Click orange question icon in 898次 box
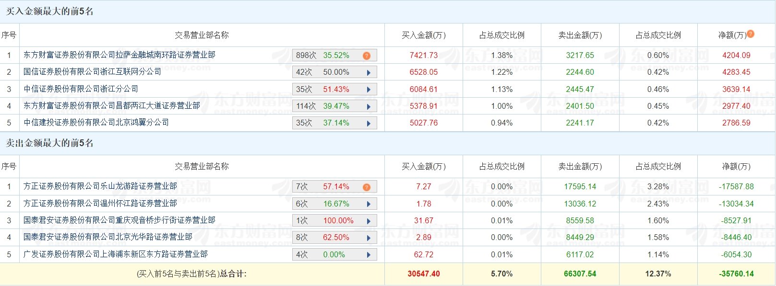 (x=367, y=56)
